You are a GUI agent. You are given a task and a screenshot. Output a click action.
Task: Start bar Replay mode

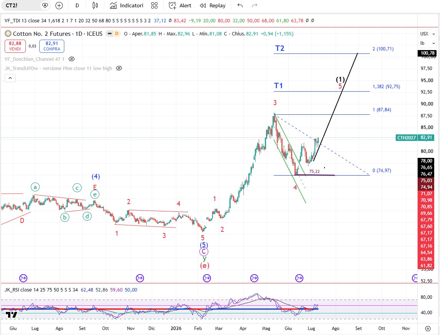click(x=212, y=5)
